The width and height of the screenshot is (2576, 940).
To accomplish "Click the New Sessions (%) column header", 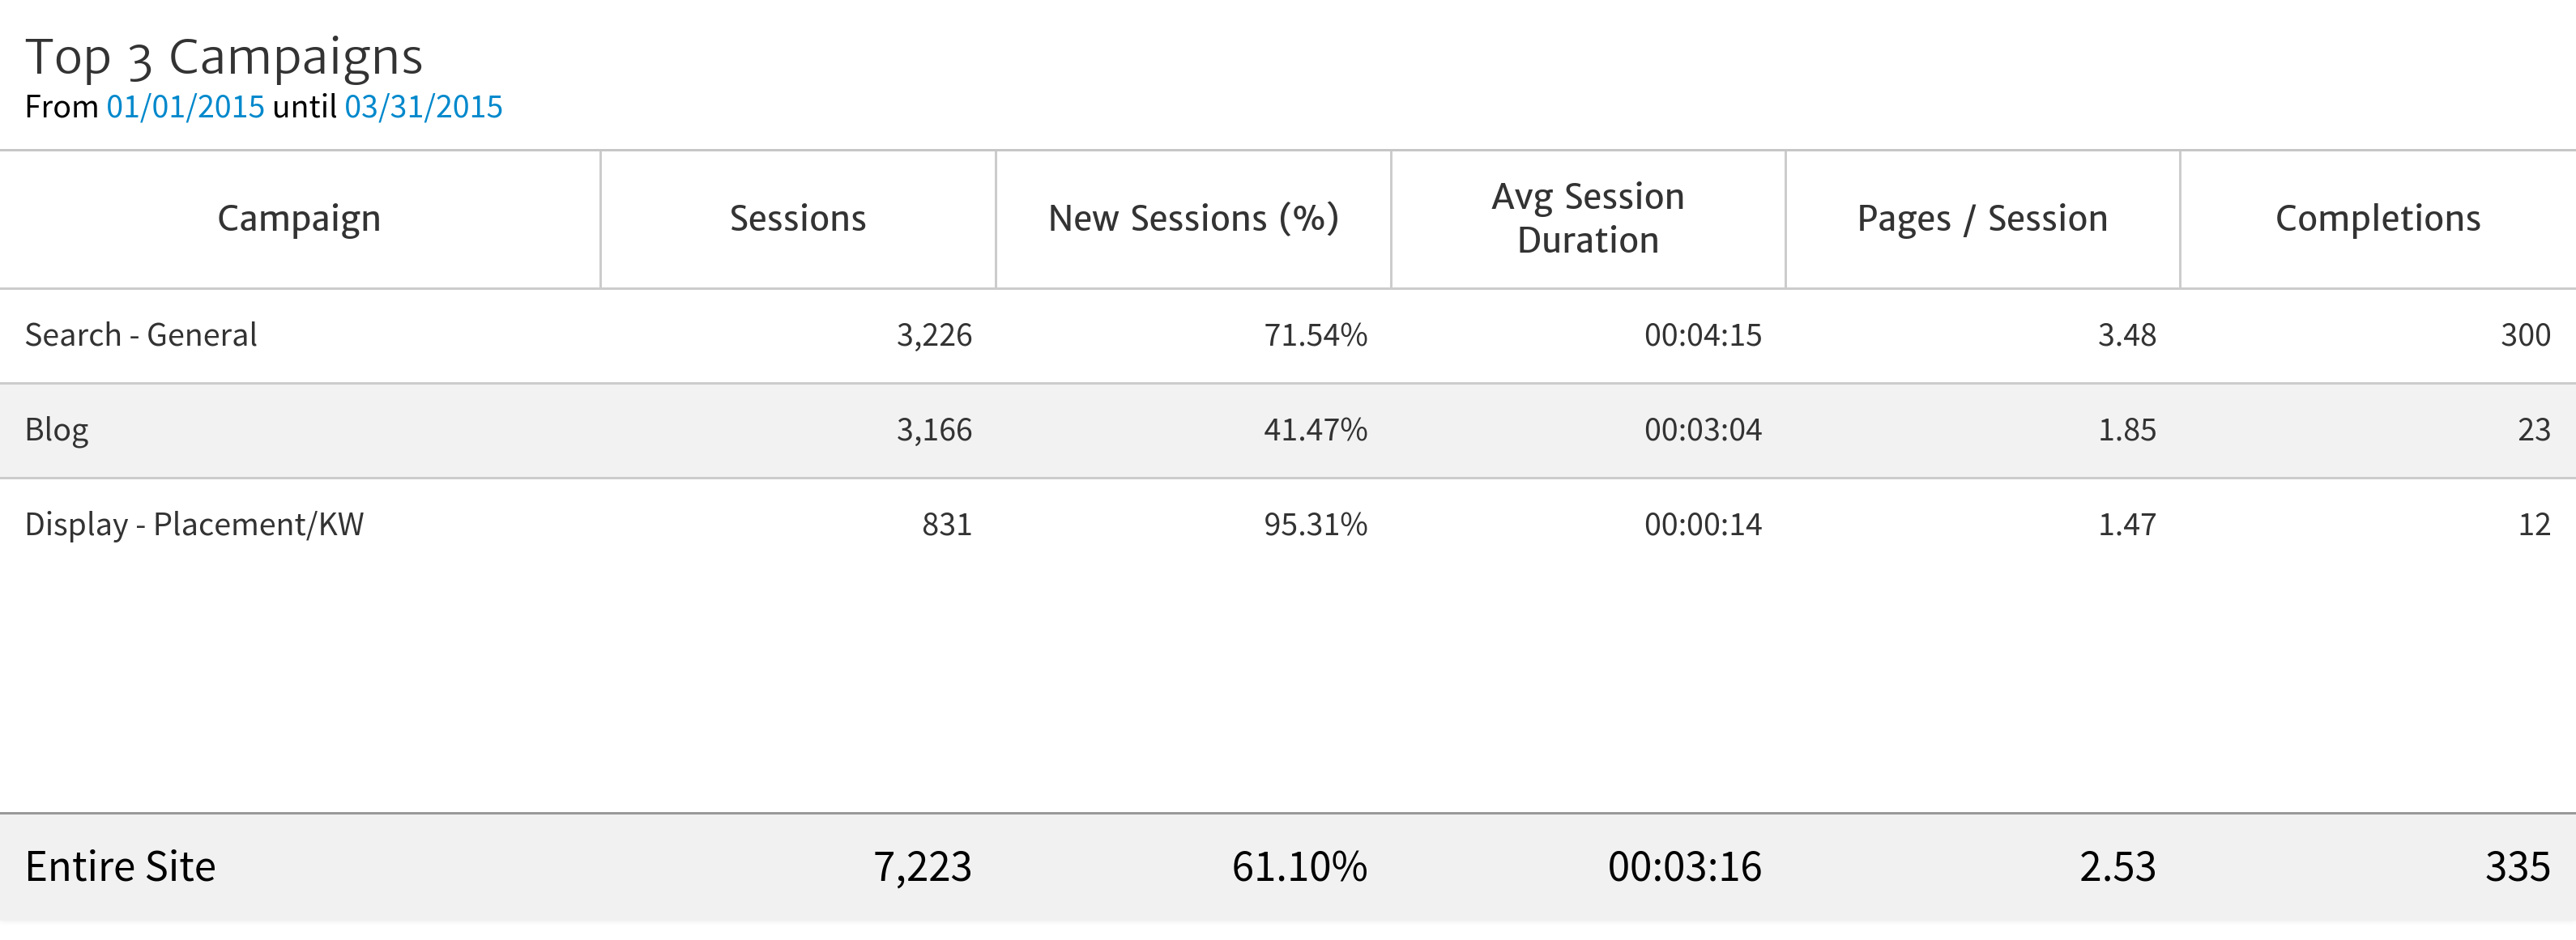I will [1193, 219].
